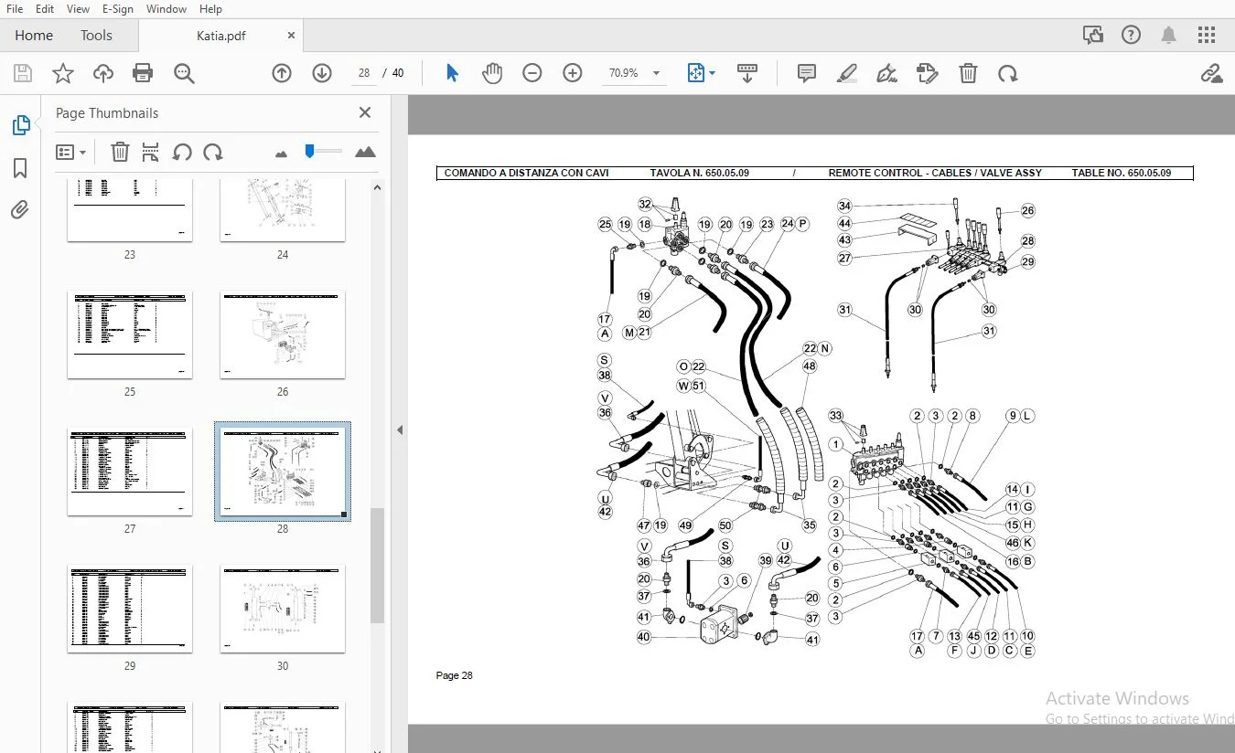Open the Edit menu
The image size is (1235, 753).
coord(45,9)
